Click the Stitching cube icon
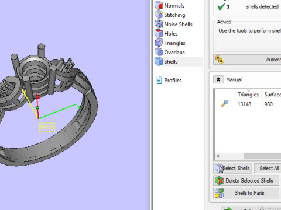The width and height of the screenshot is (281, 210). click(159, 15)
